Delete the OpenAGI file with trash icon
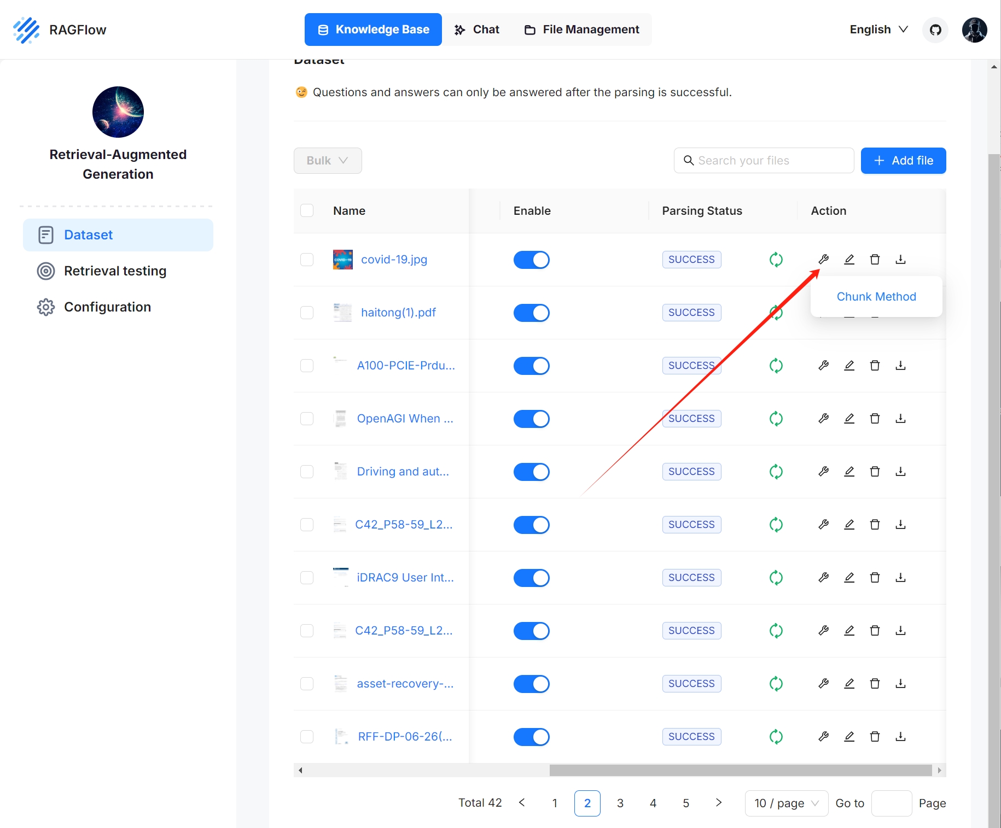This screenshot has height=828, width=1001. point(875,419)
